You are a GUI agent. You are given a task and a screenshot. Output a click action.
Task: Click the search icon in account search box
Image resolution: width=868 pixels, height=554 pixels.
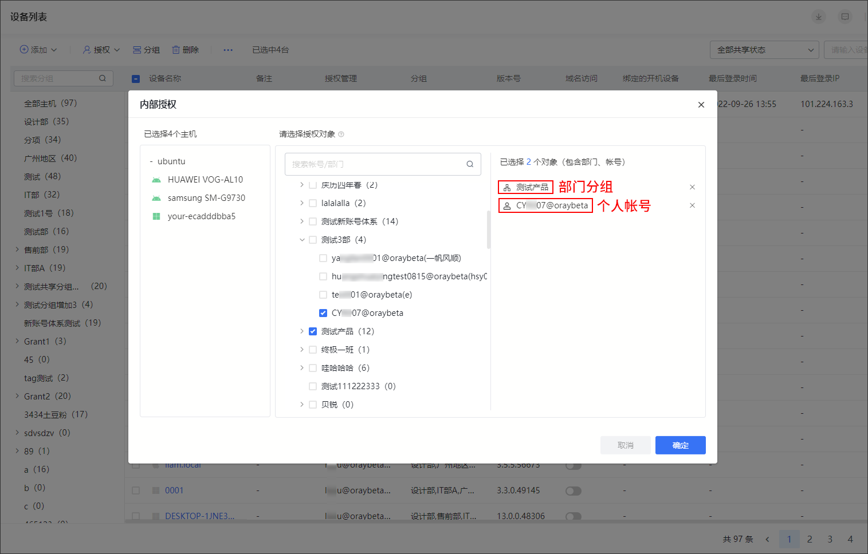[x=470, y=164]
